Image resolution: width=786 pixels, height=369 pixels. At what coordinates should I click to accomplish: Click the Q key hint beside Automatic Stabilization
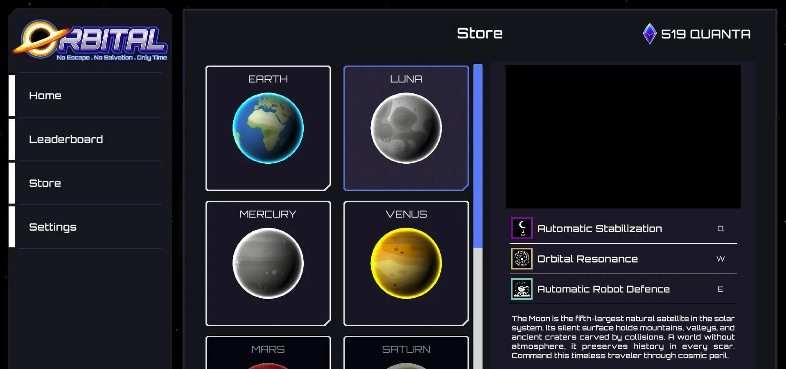tap(720, 229)
